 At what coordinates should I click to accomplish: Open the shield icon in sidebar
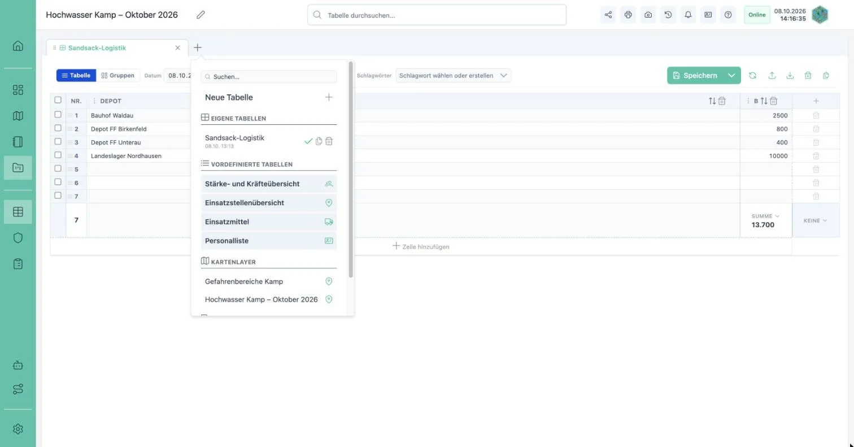coord(18,237)
